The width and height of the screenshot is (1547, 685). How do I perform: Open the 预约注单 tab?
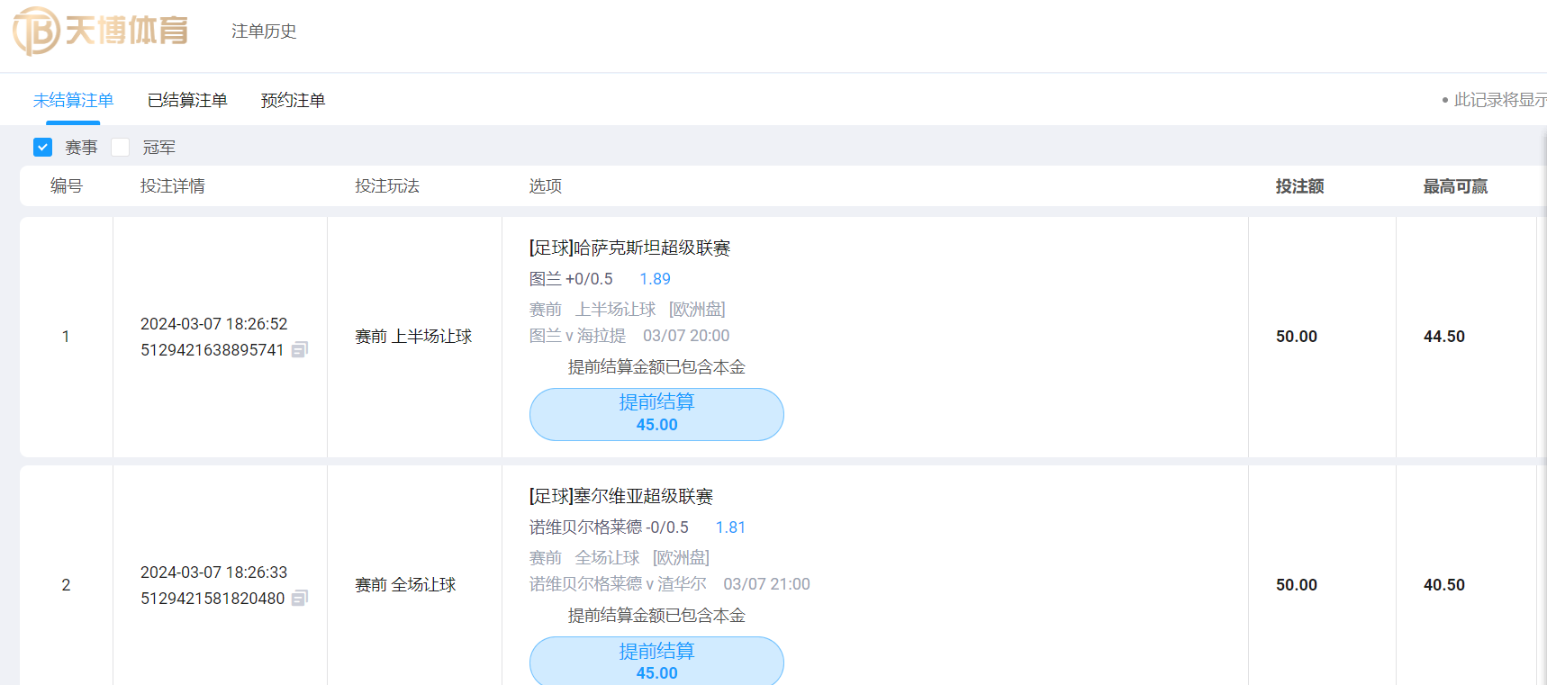coord(293,100)
